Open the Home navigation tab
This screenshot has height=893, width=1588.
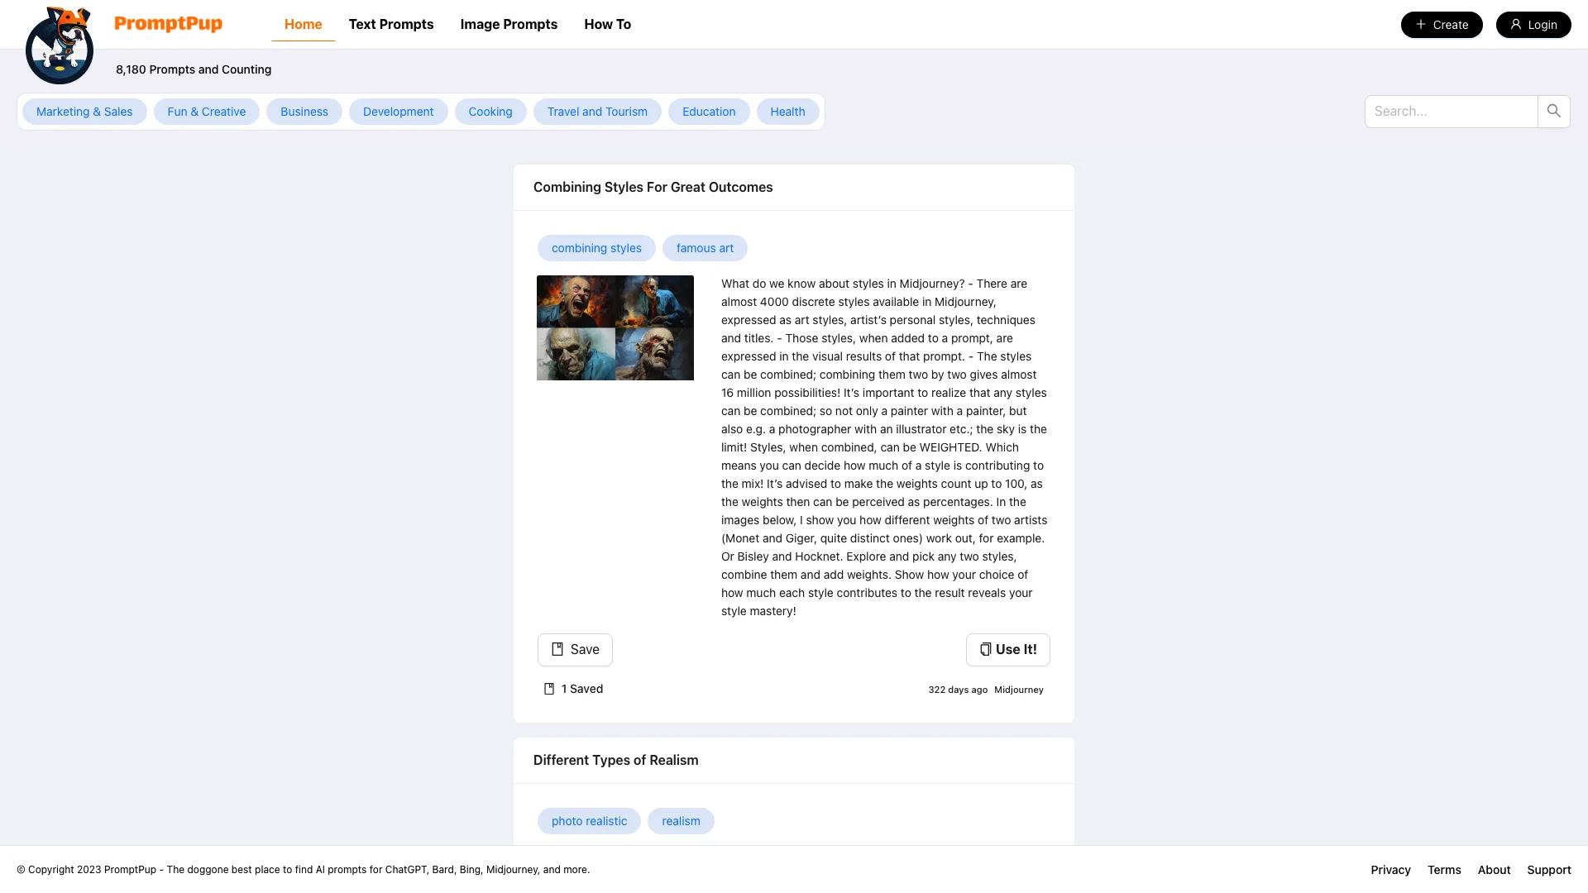(304, 24)
